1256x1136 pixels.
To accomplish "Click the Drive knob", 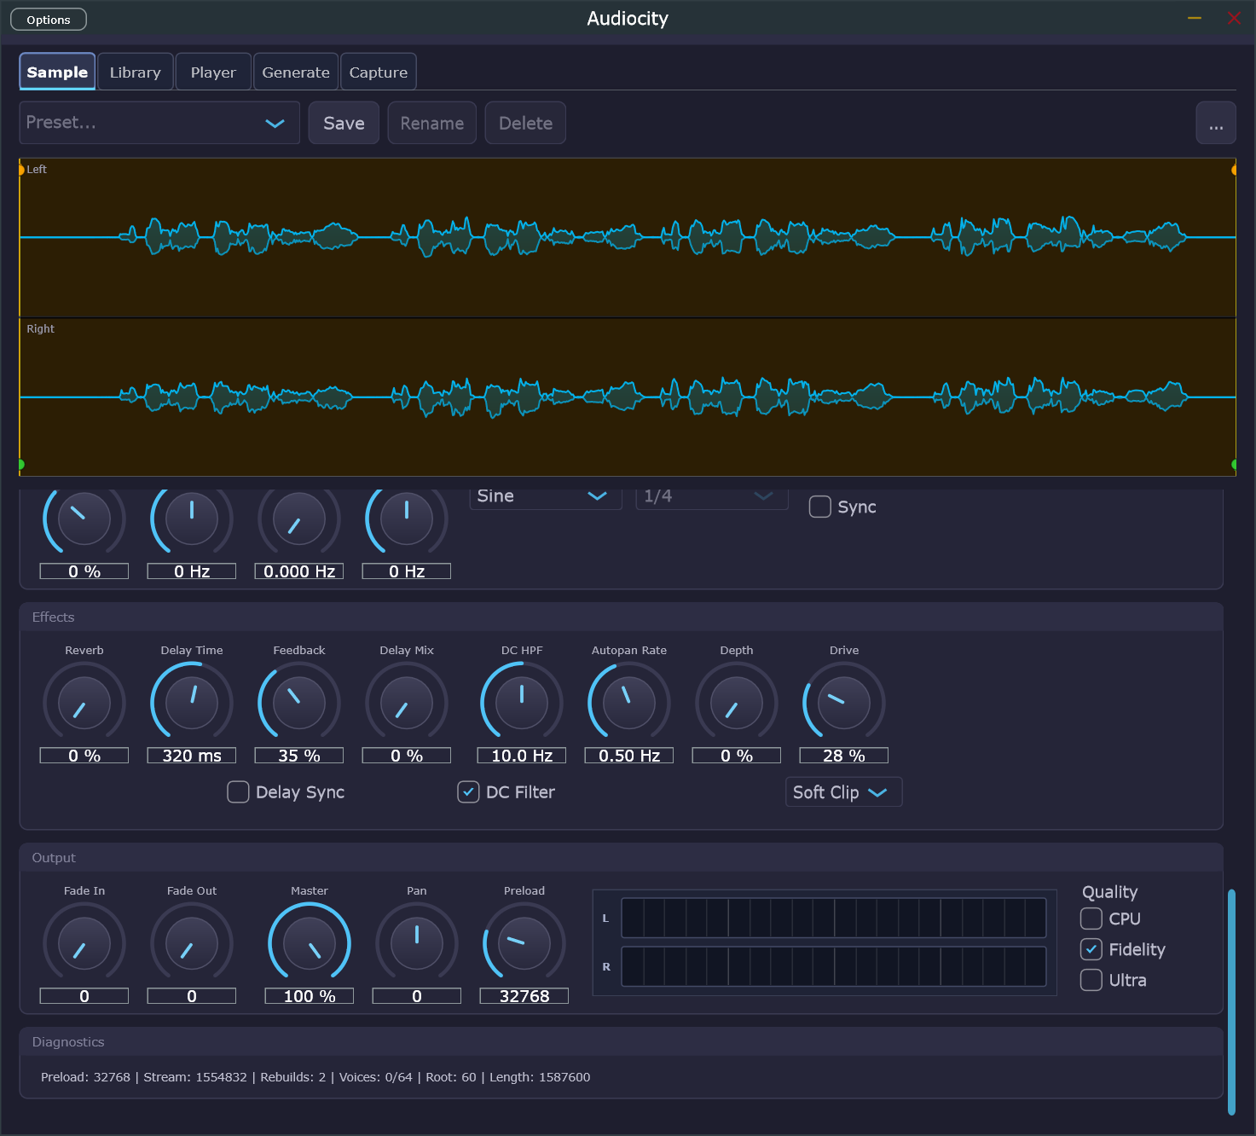I will pos(844,704).
